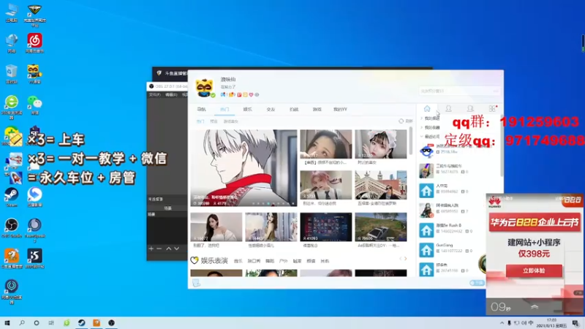Viewport: 585px width, 329px height.
Task: Click the OBS icon on the taskbar
Action: tap(112, 322)
